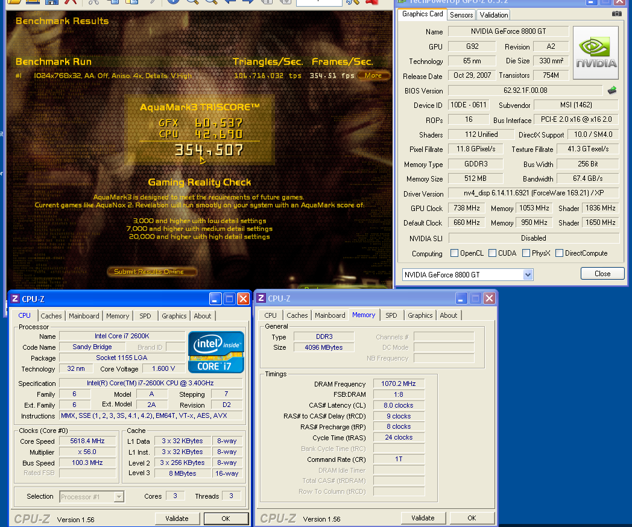
Task: Click the Bandwidth value 67.4 GB/s
Action: pyautogui.click(x=588, y=178)
